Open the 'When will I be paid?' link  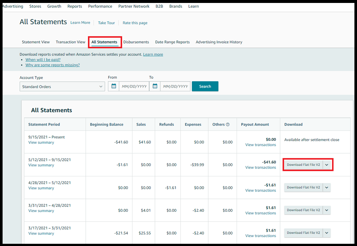click(43, 60)
